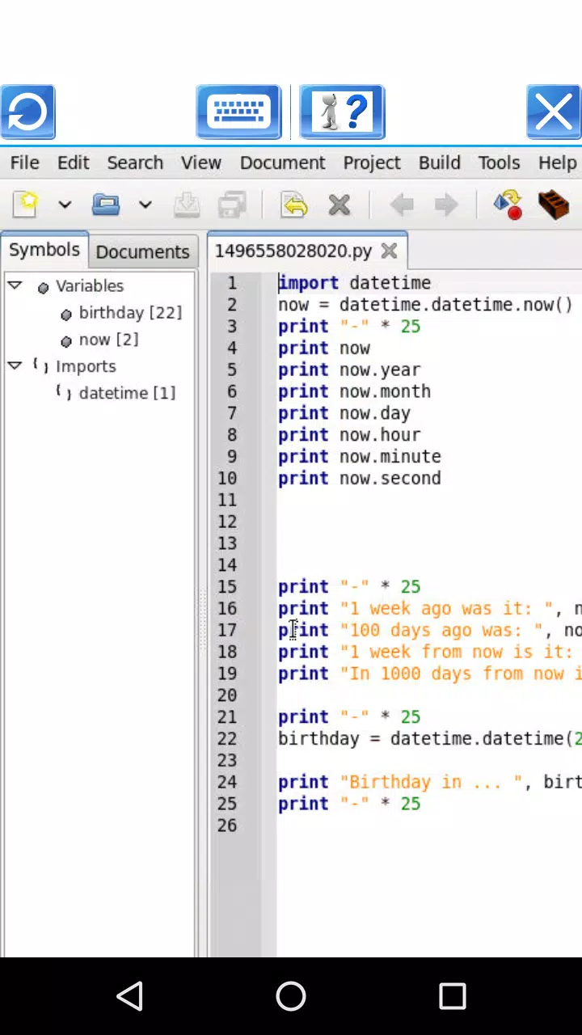Open the Build menu
Image resolution: width=582 pixels, height=1035 pixels.
click(440, 163)
